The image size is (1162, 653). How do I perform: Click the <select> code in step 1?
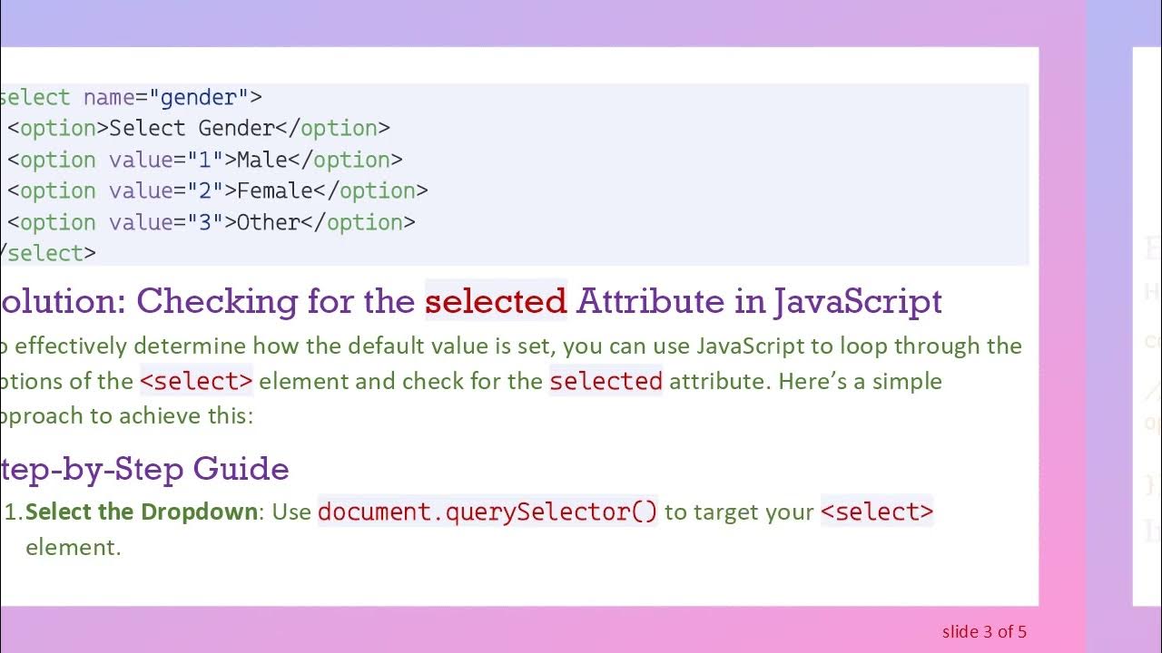(876, 512)
